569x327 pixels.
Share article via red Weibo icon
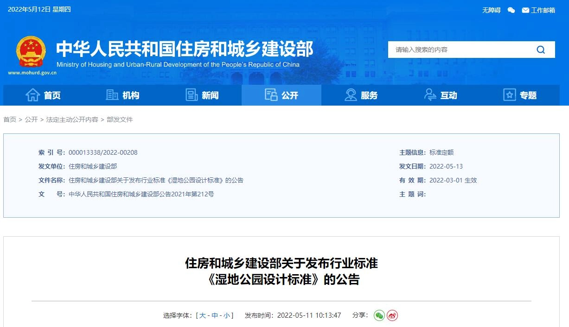(392, 315)
